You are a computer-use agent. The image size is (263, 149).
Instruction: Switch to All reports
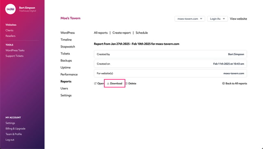[101, 33]
